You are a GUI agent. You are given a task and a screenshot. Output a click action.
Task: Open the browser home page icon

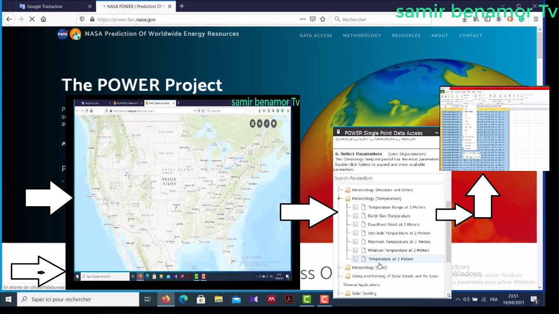tap(43, 19)
